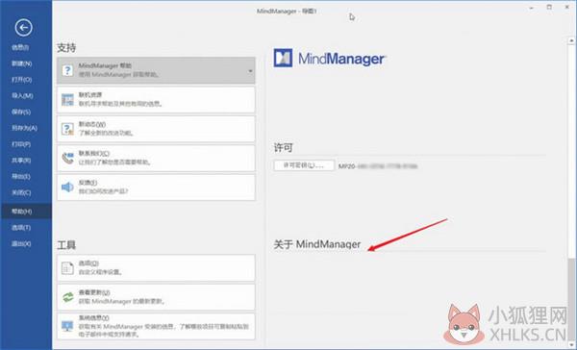Choose 打开(O) from the sidebar
This screenshot has height=350, width=577.
pos(21,80)
